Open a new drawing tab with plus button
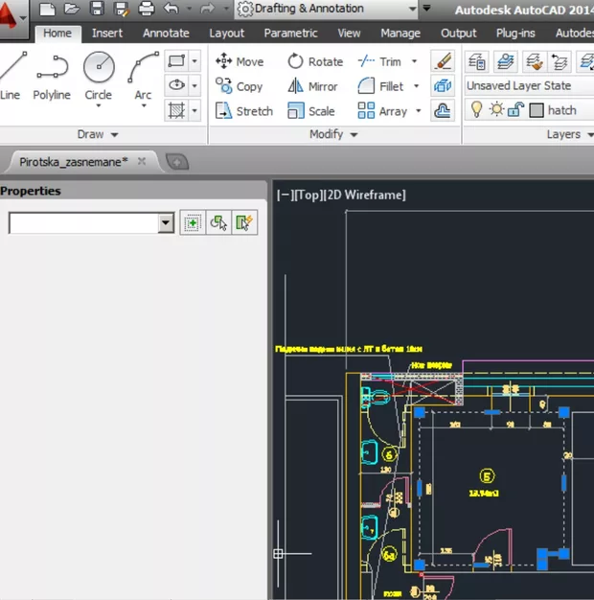Screen dimensions: 594x600 (x=177, y=161)
